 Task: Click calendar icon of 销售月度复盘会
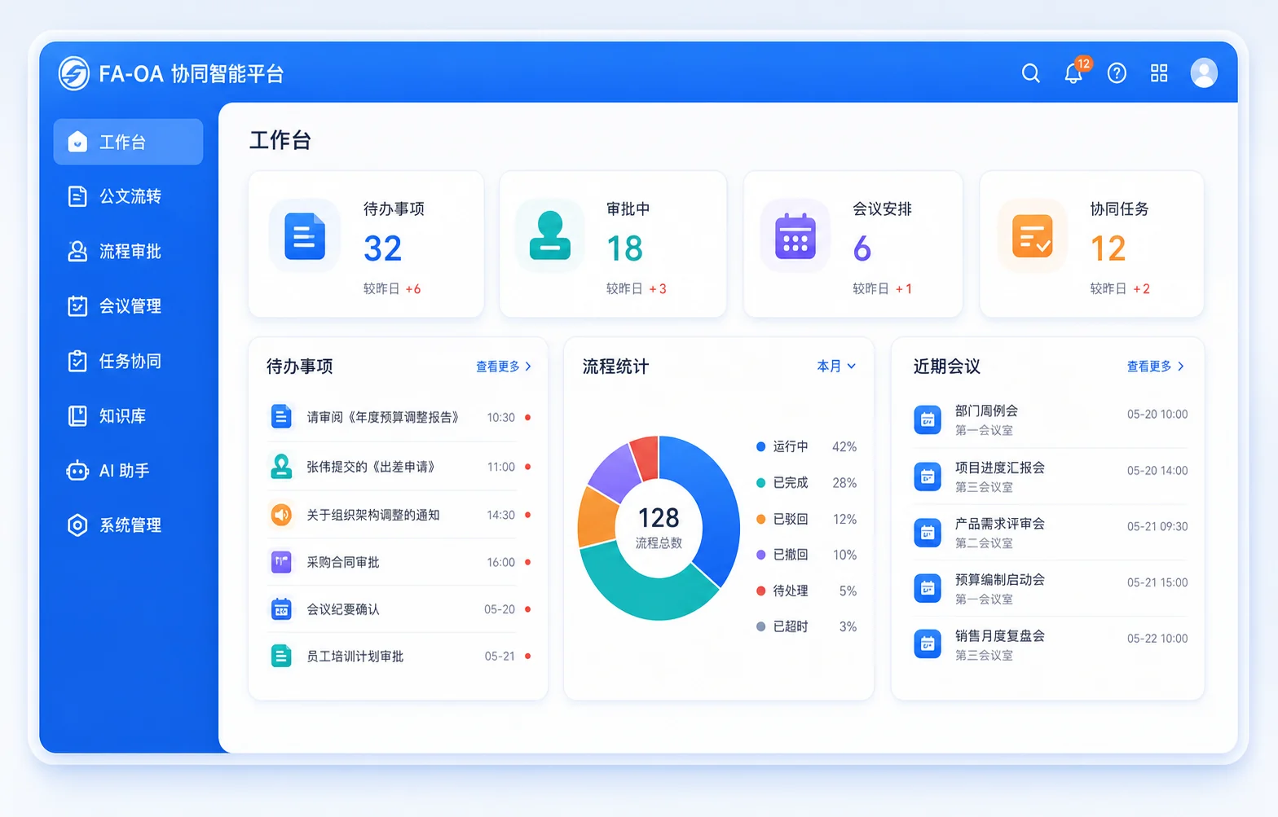click(928, 644)
